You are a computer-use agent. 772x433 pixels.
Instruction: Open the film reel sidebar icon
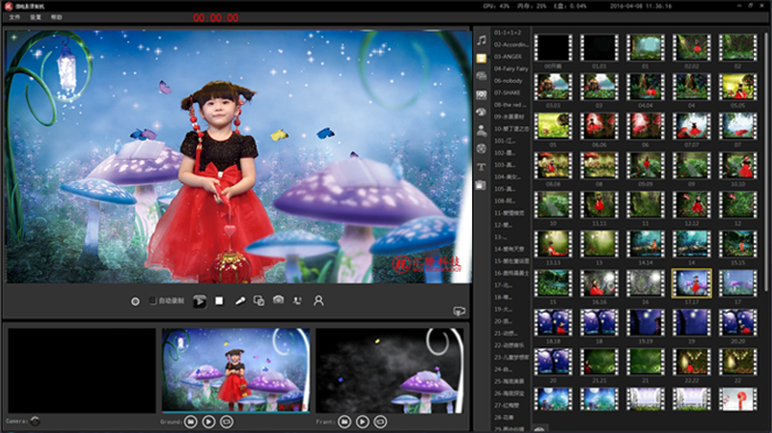click(482, 149)
